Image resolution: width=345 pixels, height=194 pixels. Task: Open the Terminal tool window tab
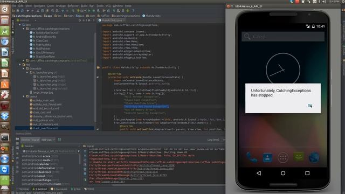coord(23,189)
